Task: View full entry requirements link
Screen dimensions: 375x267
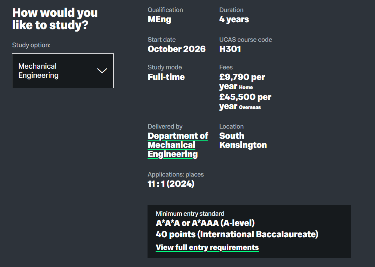Action: [x=207, y=247]
